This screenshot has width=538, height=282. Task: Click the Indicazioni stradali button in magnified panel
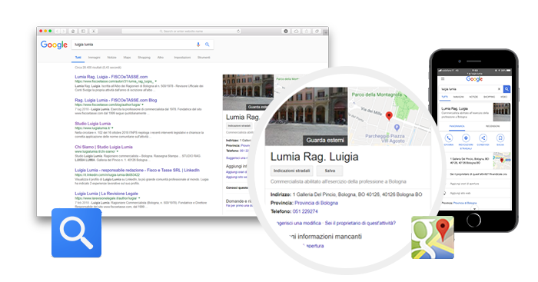point(291,171)
